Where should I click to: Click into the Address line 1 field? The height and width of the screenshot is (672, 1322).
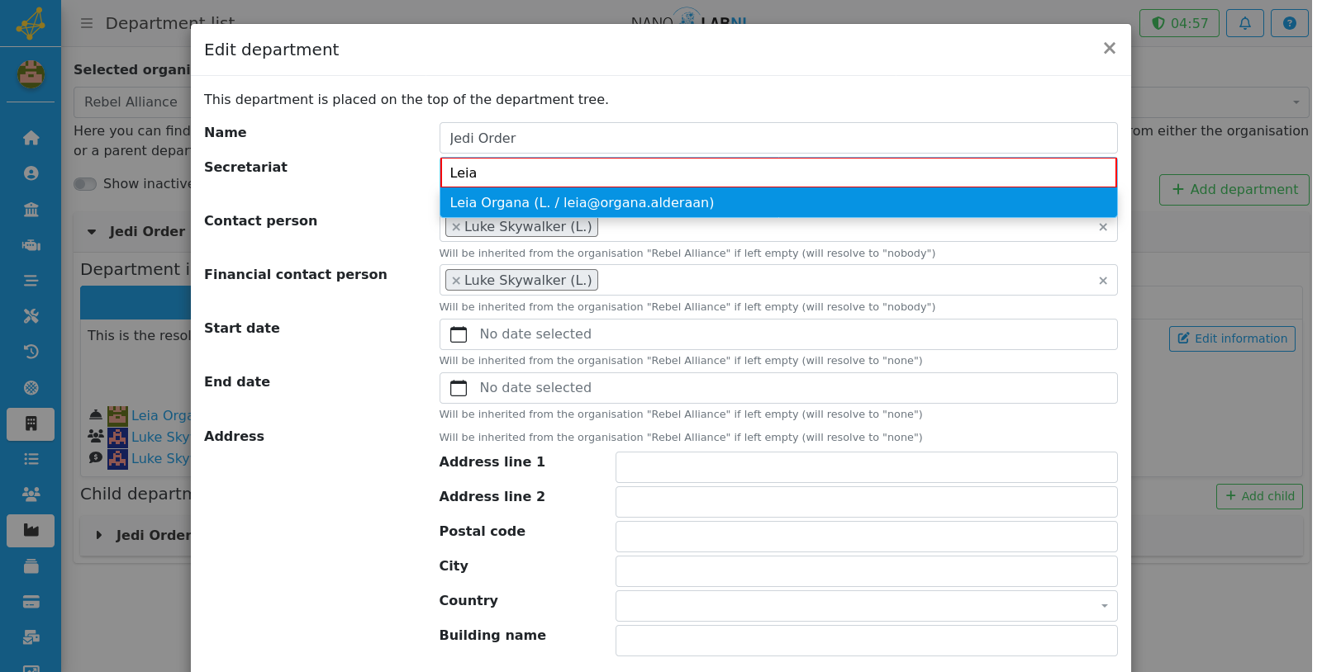[866, 467]
